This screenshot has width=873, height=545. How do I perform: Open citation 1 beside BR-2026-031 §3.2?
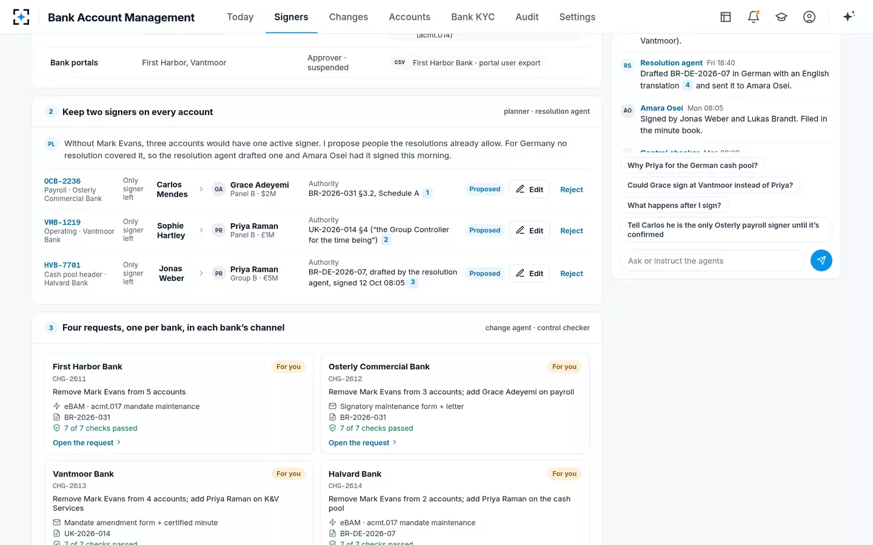click(427, 193)
